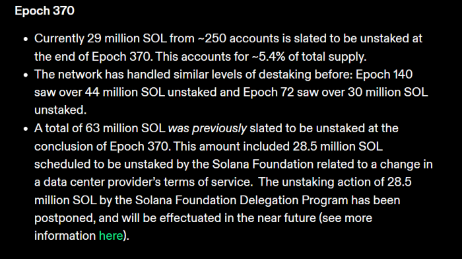Click the text '63 million SOL'
Image resolution: width=462 pixels, height=259 pixels.
click(x=125, y=128)
